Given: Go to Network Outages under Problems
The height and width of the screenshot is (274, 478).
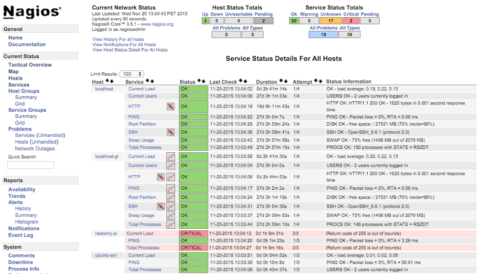Looking at the screenshot, I should [35, 149].
